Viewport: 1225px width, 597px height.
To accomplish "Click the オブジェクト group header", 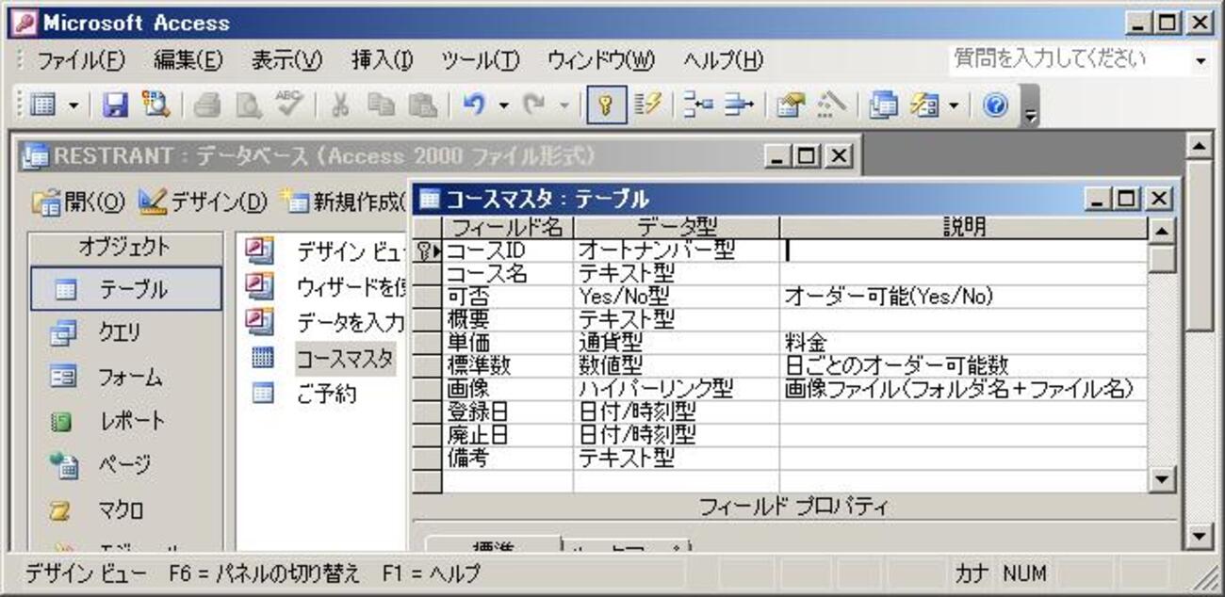I will 125,248.
